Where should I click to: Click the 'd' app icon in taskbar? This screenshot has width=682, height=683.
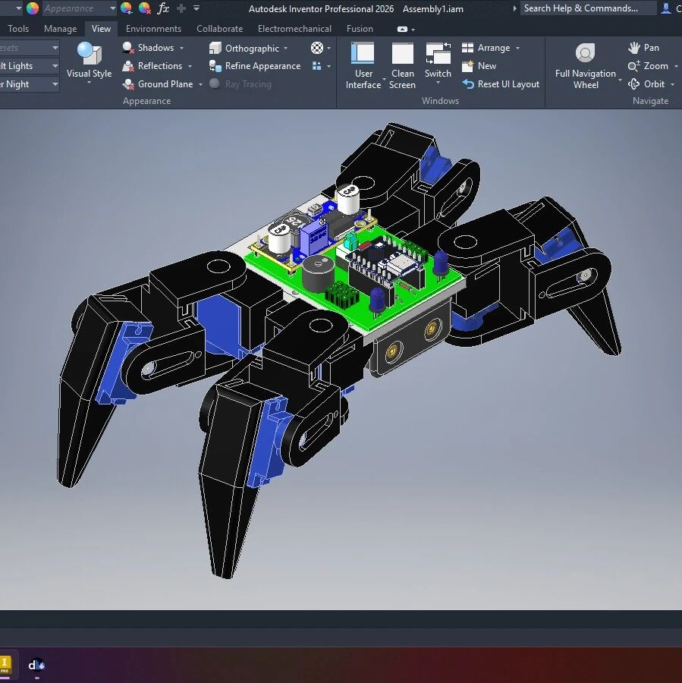pos(36,665)
